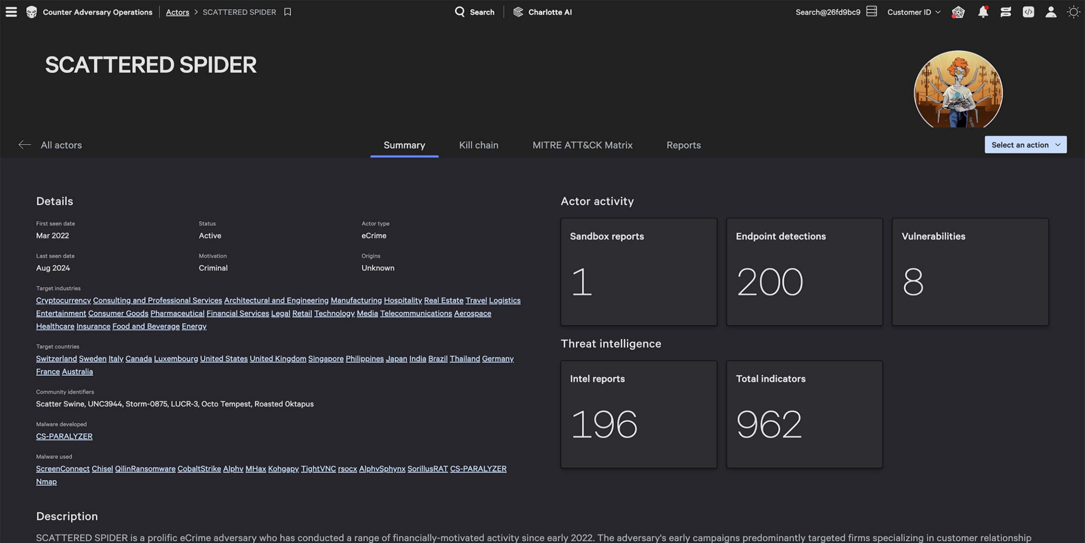1085x543 pixels.
Task: Click the Architectural and Engineering link
Action: (x=276, y=300)
